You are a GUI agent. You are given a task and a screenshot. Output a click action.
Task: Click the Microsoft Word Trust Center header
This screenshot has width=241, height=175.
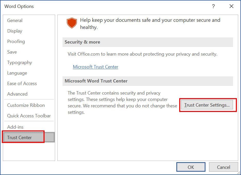[x=148, y=81]
